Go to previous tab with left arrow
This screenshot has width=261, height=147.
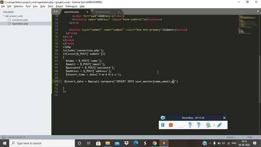pos(54,11)
